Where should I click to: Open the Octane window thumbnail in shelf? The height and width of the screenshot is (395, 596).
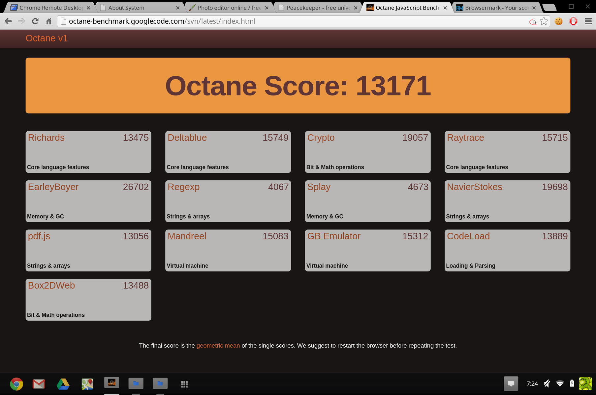click(x=112, y=382)
